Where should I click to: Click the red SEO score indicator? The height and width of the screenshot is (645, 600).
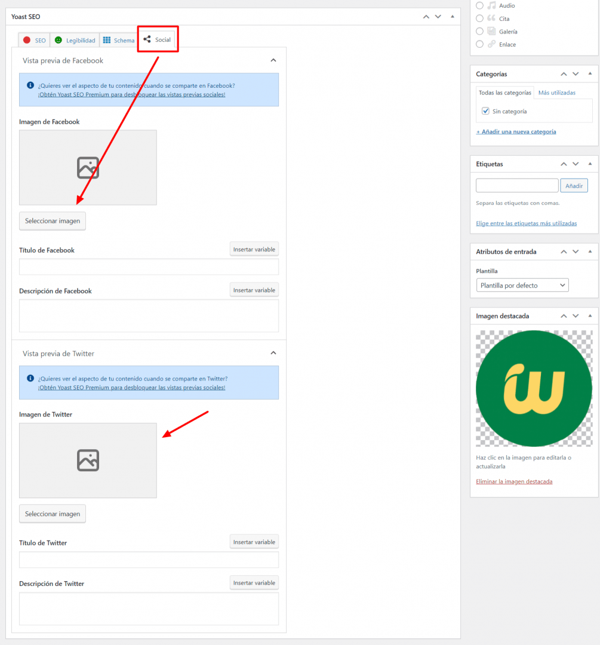coord(27,40)
